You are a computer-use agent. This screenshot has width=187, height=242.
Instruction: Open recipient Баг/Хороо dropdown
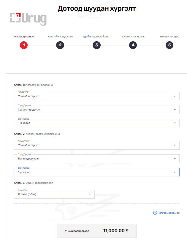96,172
